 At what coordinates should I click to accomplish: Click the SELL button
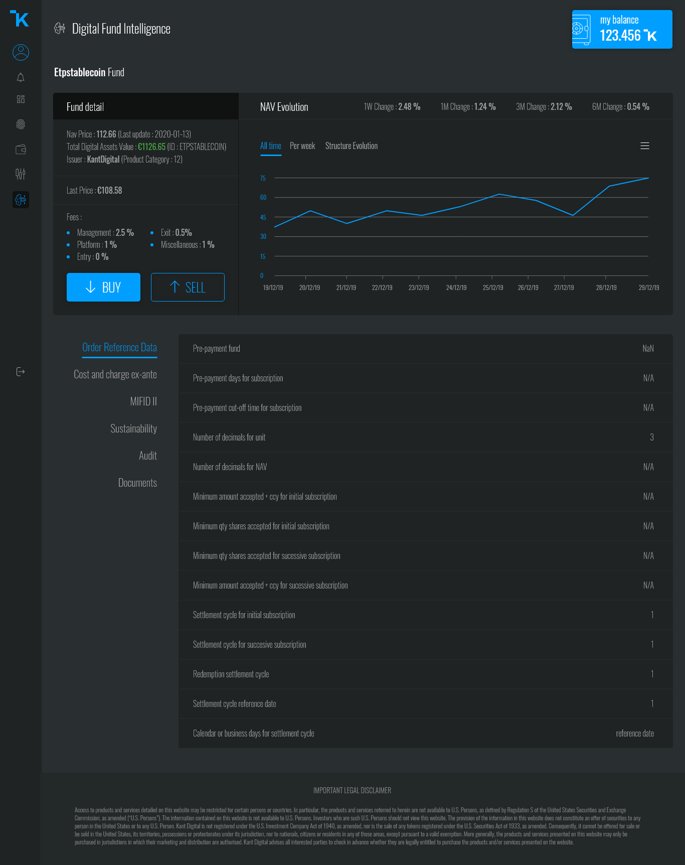188,287
